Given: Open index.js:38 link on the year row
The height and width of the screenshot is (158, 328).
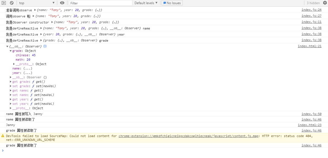Looking at the screenshot, I should (311, 34).
